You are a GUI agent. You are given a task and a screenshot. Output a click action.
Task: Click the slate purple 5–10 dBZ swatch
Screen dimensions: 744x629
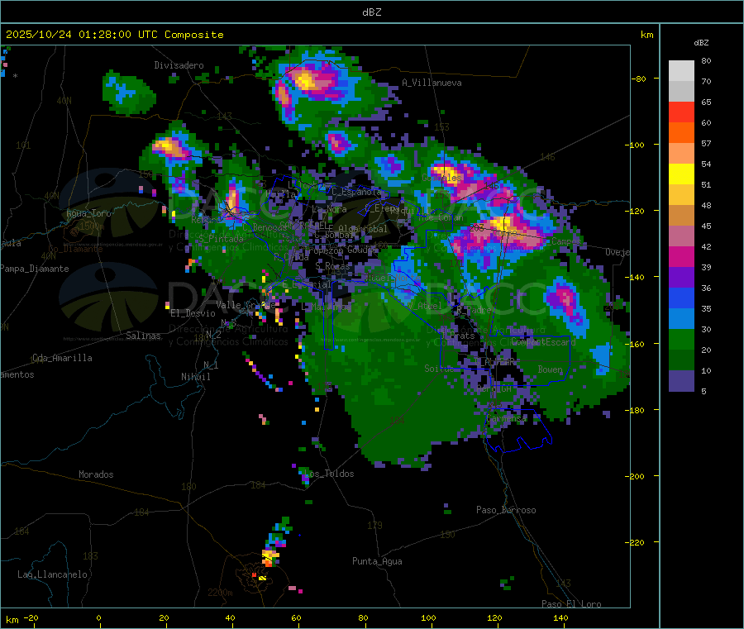click(681, 381)
